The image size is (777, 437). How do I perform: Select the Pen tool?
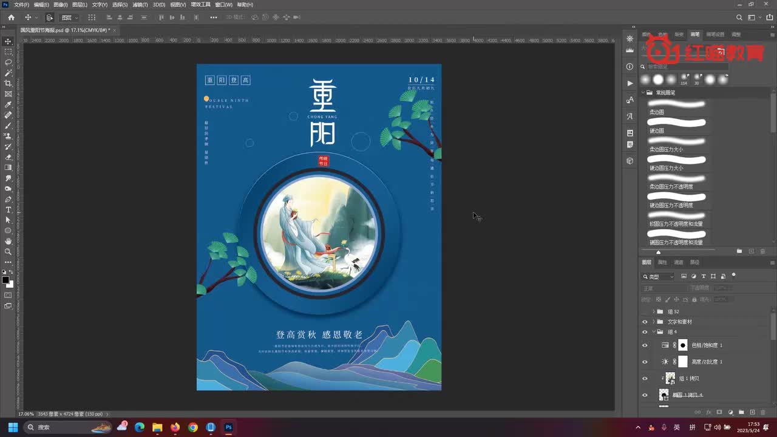click(x=8, y=199)
